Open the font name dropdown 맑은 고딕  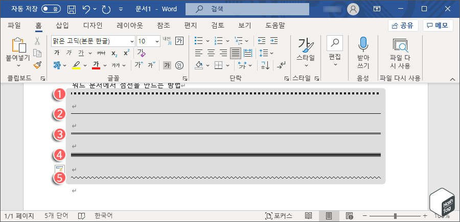pyautogui.click(x=132, y=41)
